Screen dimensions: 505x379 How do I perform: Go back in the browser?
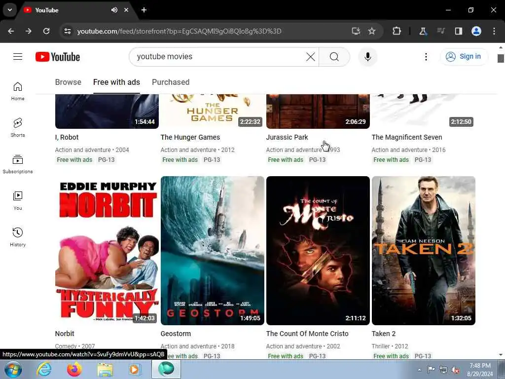pos(11,31)
